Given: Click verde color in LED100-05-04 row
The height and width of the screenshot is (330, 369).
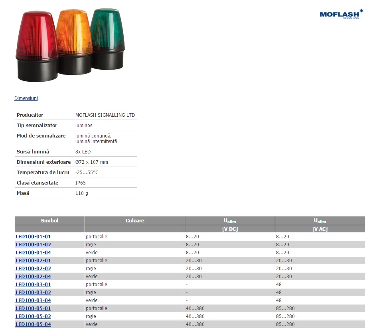Looking at the screenshot, I should point(91,324).
